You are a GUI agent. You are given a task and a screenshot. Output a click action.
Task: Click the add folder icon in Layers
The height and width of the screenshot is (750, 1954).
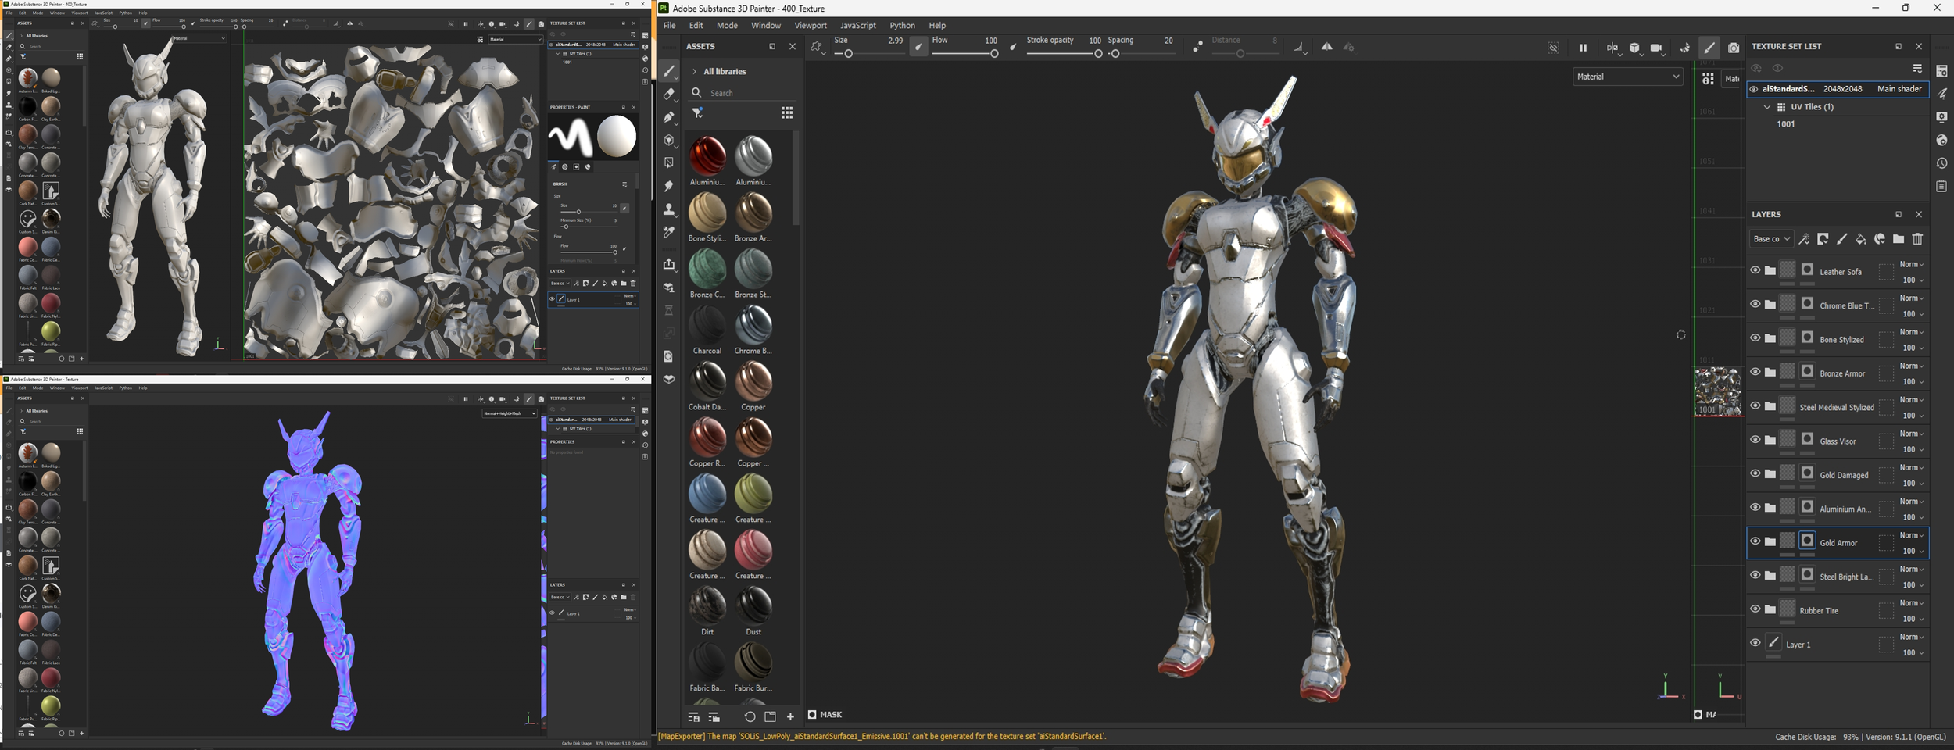[x=1899, y=239]
